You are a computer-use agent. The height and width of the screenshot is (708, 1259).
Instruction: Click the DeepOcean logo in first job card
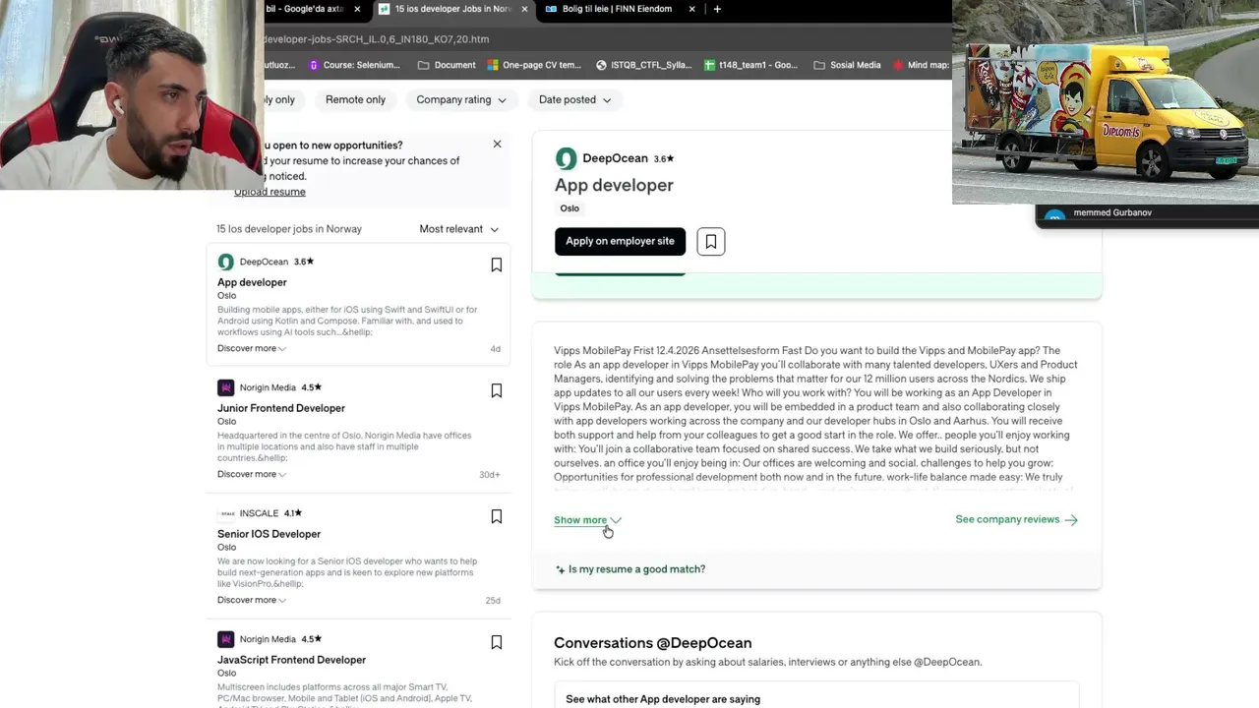(x=225, y=262)
